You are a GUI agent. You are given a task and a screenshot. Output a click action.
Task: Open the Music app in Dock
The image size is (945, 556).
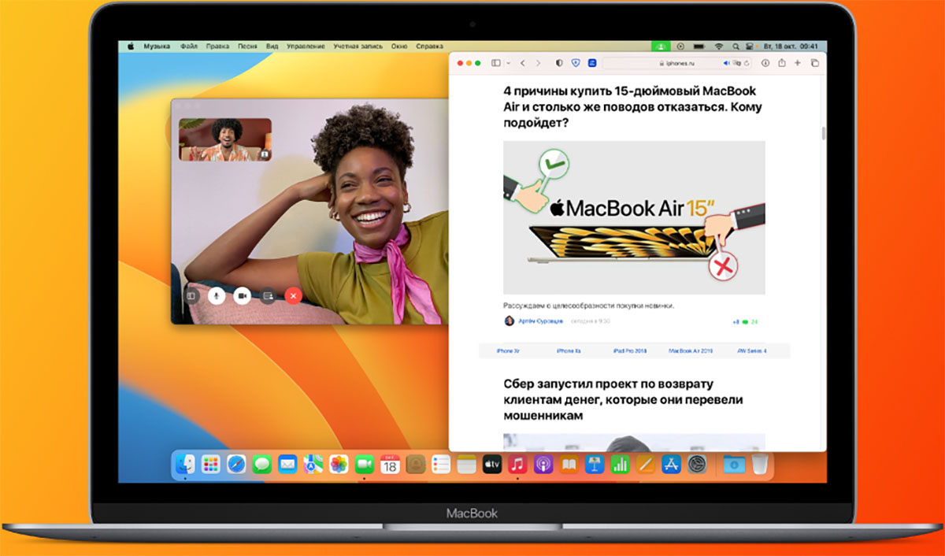pyautogui.click(x=517, y=464)
